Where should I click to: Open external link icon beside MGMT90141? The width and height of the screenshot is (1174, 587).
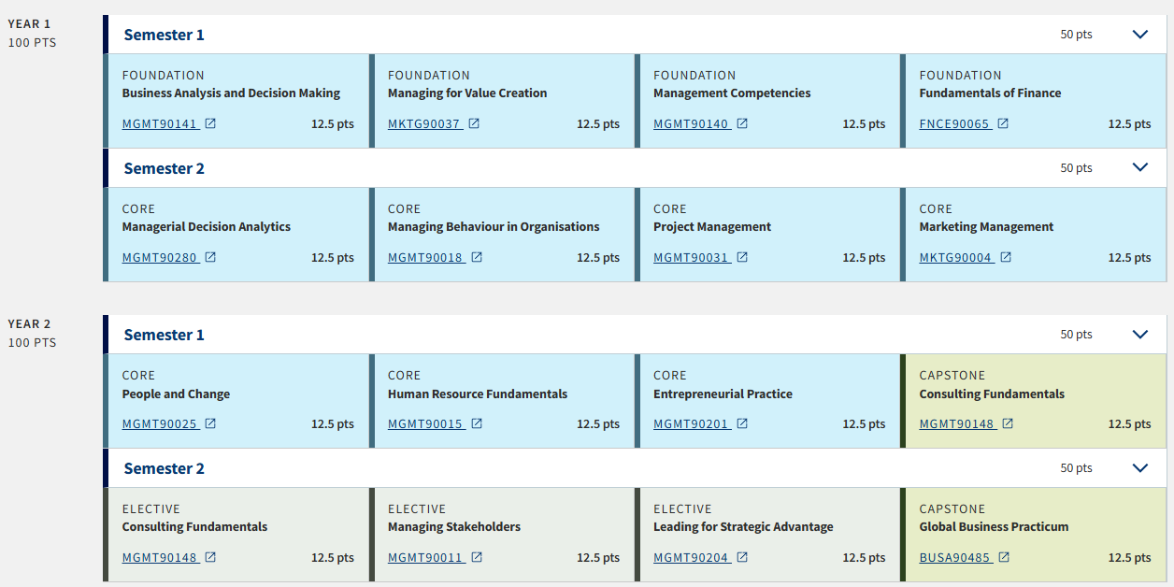(x=210, y=123)
